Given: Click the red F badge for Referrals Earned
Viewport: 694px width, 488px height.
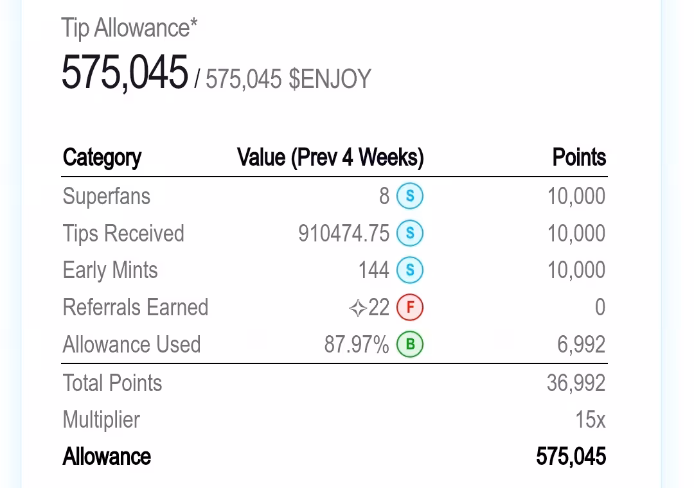Looking at the screenshot, I should point(410,307).
